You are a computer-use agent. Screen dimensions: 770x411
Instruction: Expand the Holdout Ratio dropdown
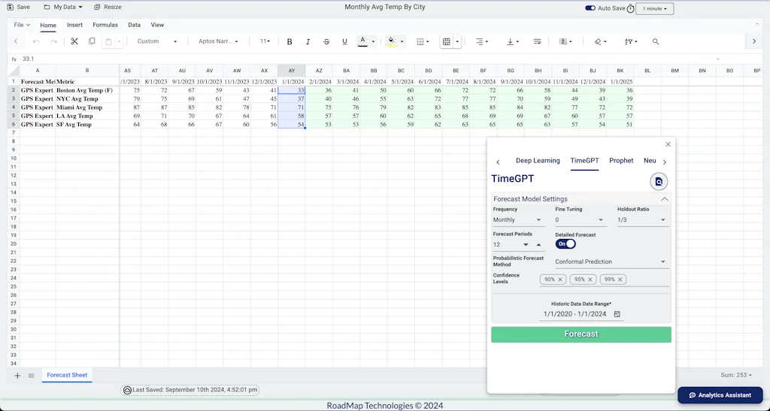pos(641,220)
